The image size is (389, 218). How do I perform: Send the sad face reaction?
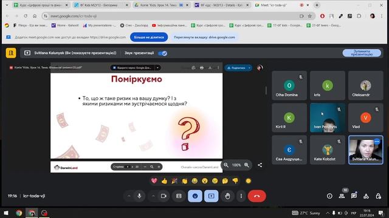pos(215,181)
